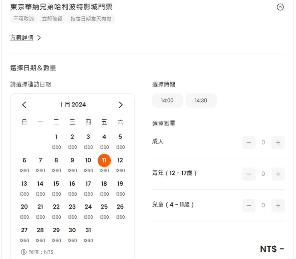Click the chevron next to 方案詳情
296x259 pixels.
click(x=39, y=38)
